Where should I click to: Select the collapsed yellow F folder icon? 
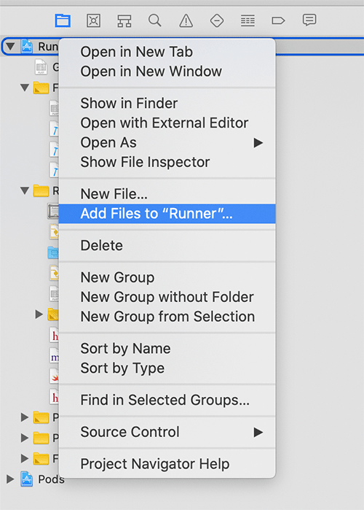click(x=41, y=459)
